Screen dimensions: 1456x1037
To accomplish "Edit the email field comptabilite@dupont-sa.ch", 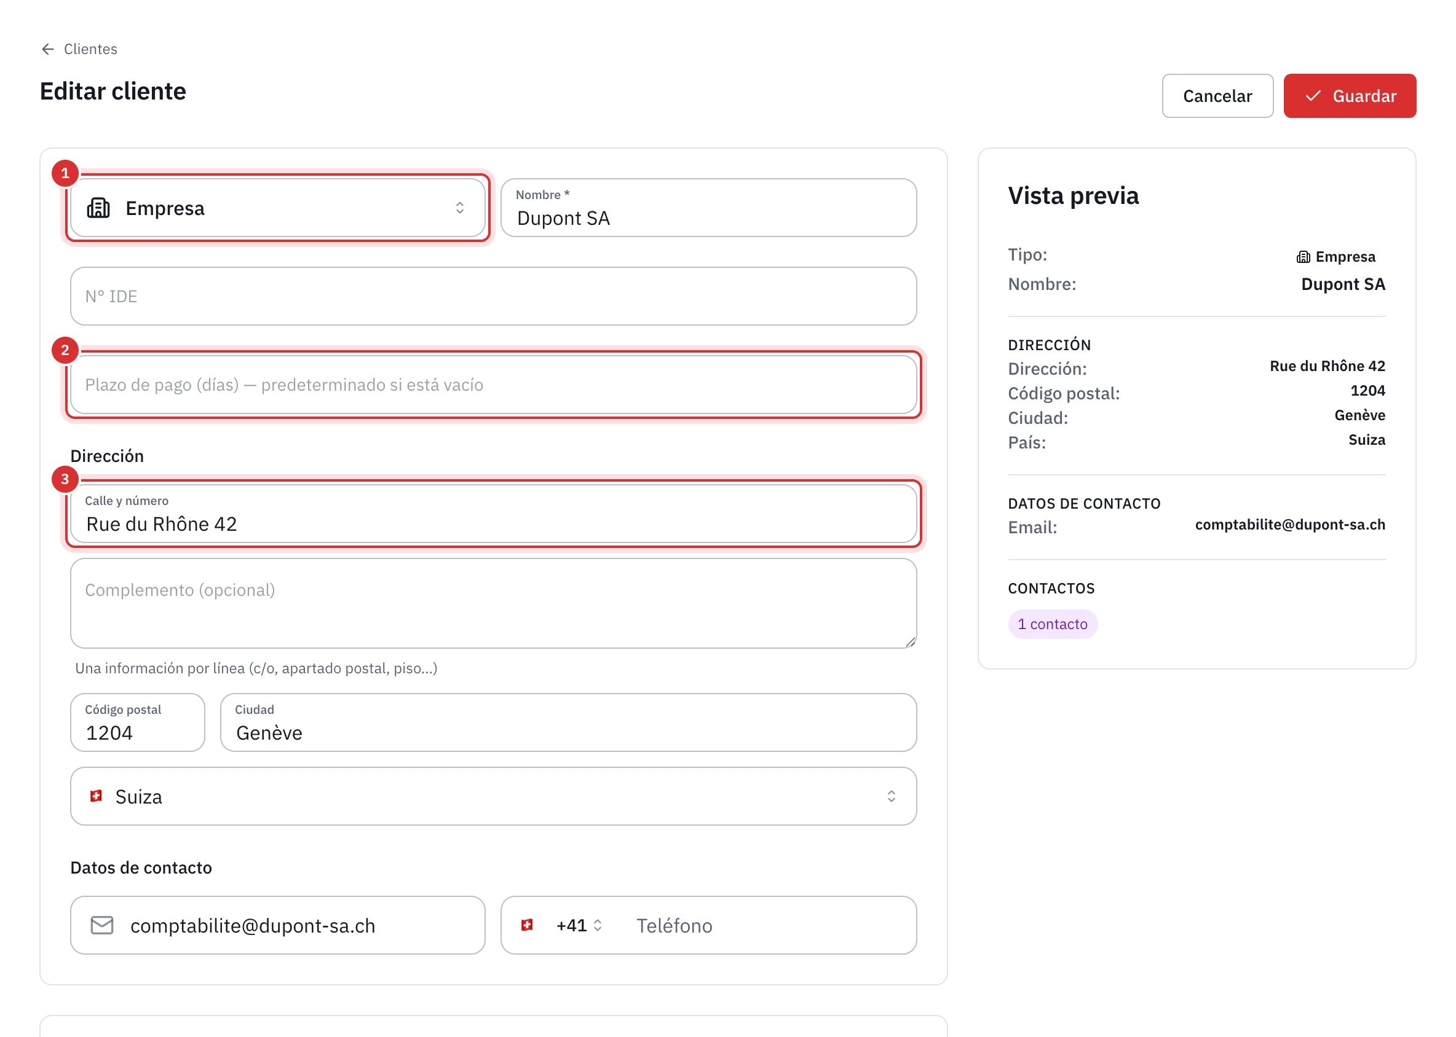I will 277,926.
